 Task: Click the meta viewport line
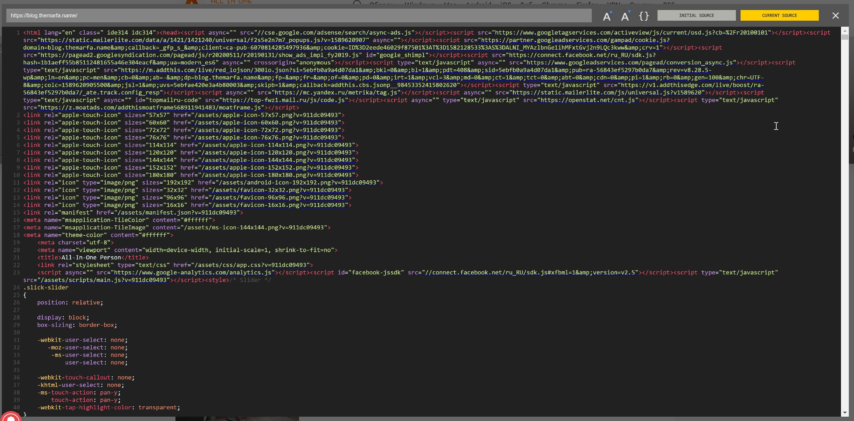pyautogui.click(x=187, y=250)
